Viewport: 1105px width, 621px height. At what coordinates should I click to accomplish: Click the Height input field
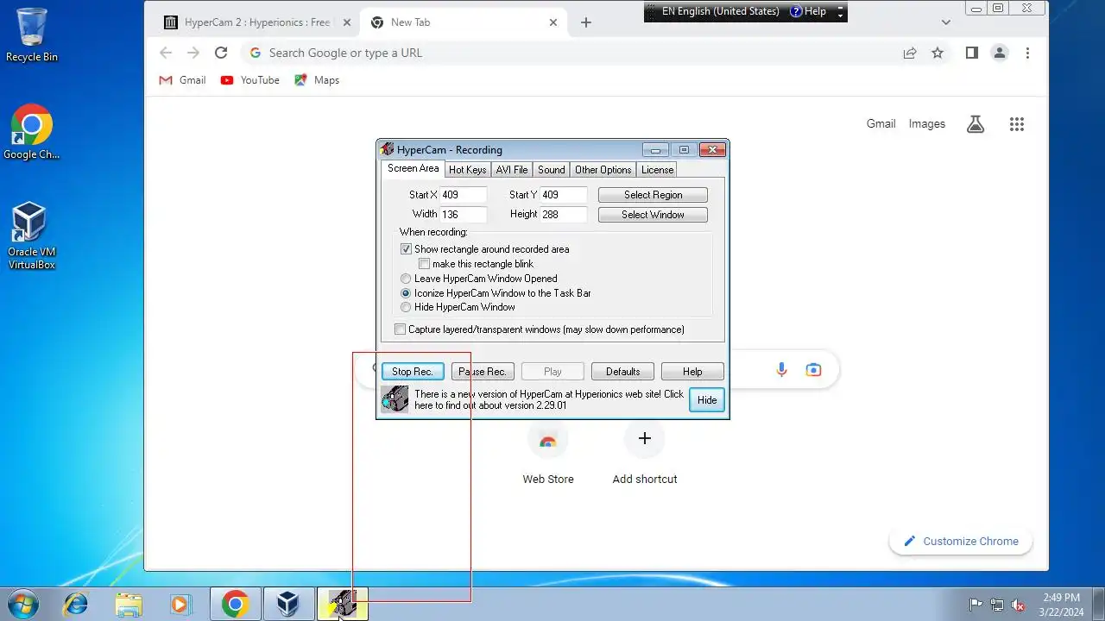564,214
